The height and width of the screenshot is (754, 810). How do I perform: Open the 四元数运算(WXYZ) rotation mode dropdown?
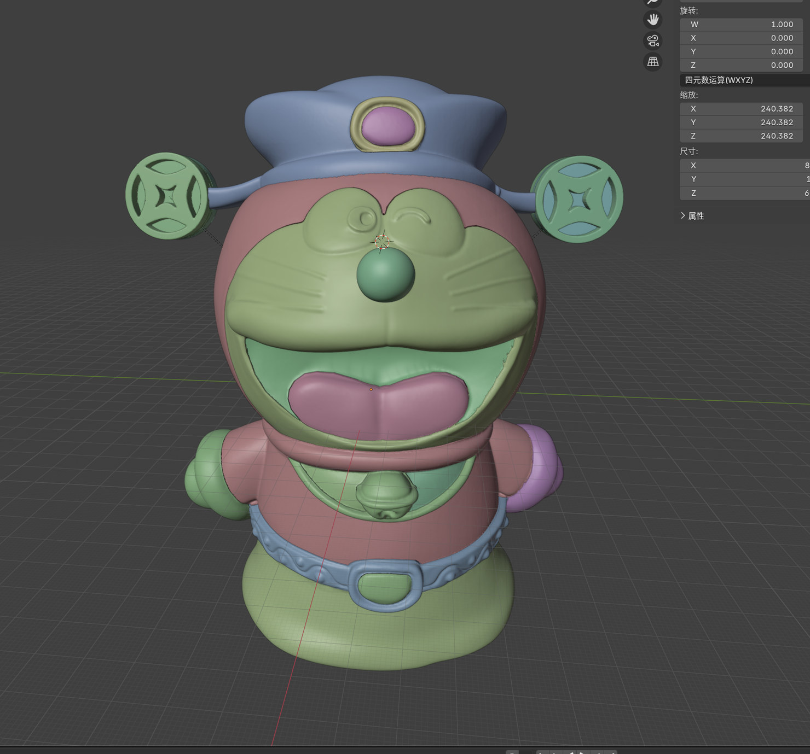click(745, 80)
